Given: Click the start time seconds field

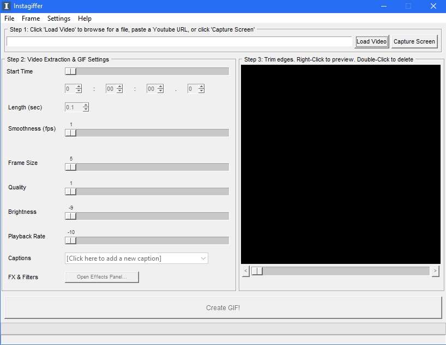Looking at the screenshot, I should [152, 89].
